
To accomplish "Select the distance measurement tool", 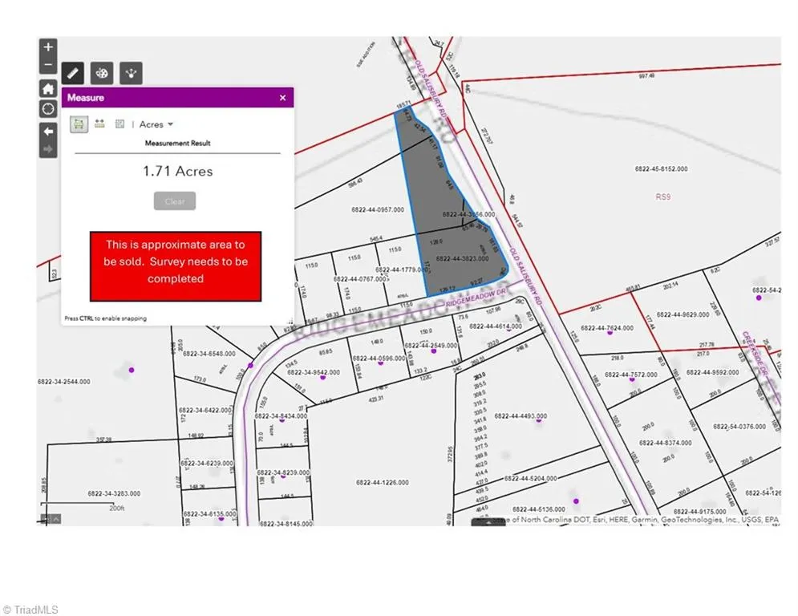I will click(99, 124).
